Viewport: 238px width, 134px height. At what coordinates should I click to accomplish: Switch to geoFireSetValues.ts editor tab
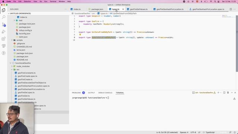137,9
